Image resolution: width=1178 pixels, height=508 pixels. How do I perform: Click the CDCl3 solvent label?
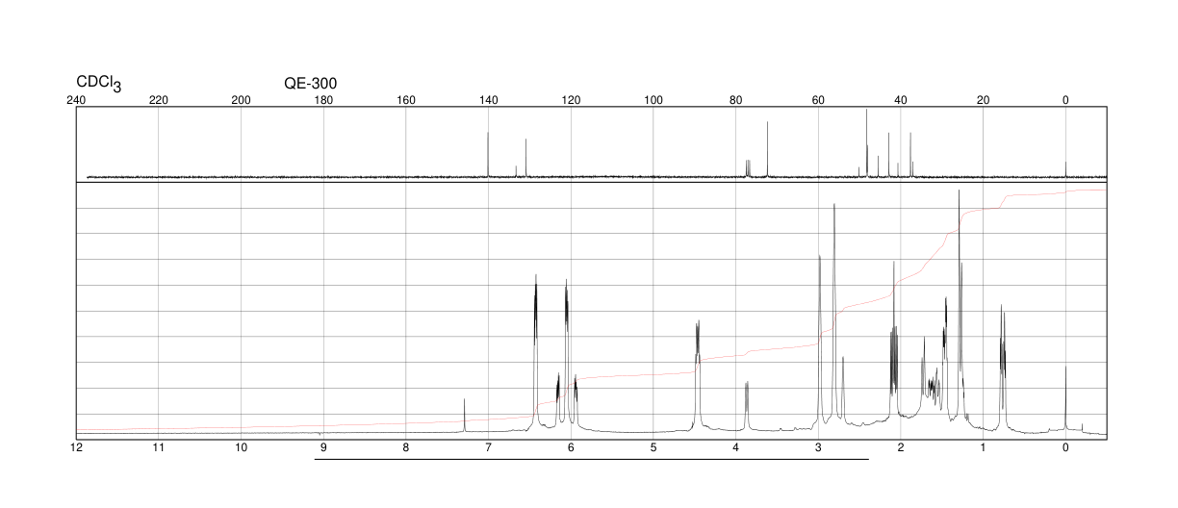[99, 84]
